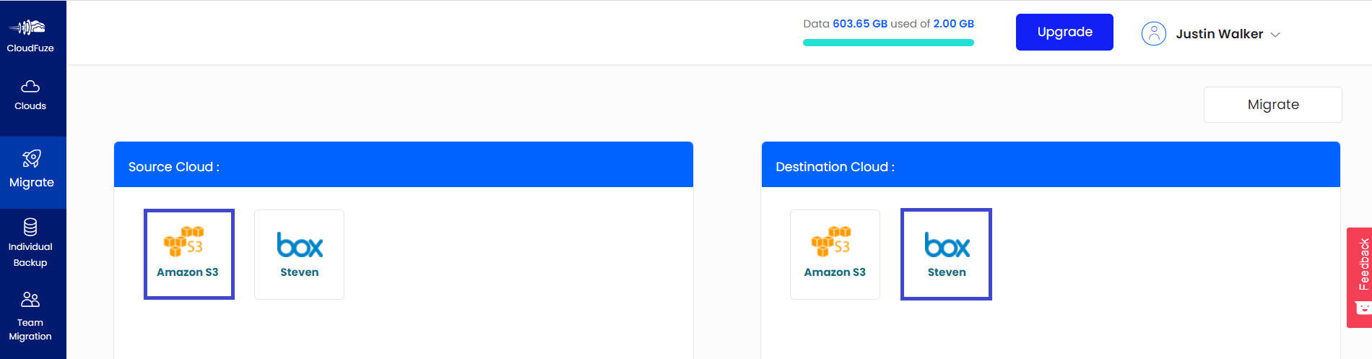The height and width of the screenshot is (359, 1372).
Task: Expand the Justin Walker account chevron
Action: pyautogui.click(x=1275, y=35)
